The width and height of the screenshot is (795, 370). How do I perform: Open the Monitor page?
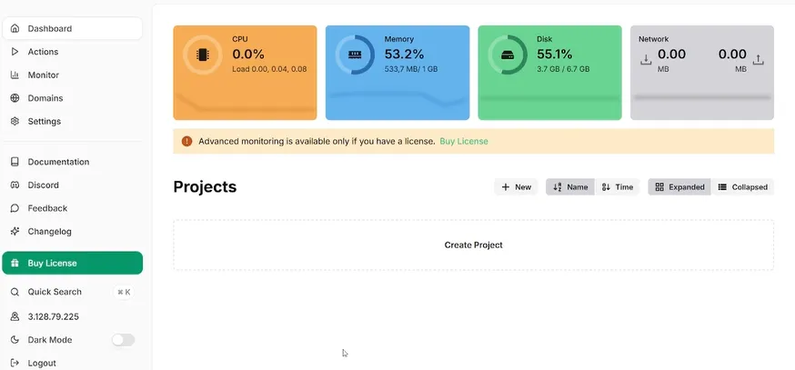click(43, 75)
